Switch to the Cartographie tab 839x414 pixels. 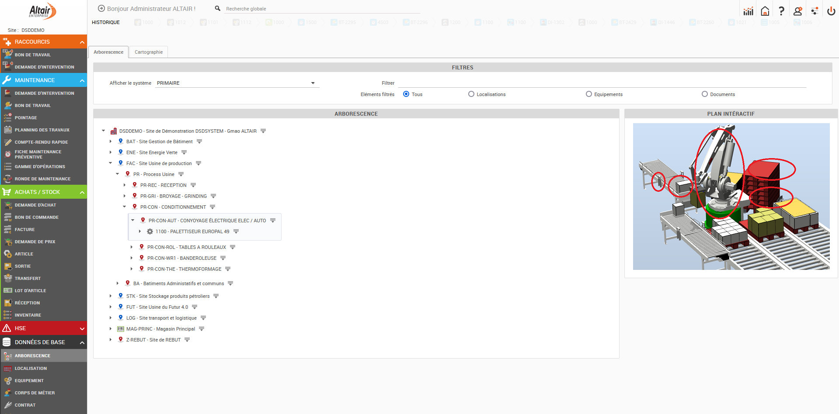149,52
